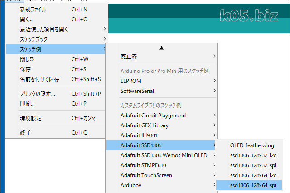The width and height of the screenshot is (290, 193).
Task: Expand 最近使った項目を開く submenu
Action: [56, 29]
